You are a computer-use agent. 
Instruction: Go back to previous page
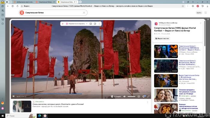click(x=8, y=6)
